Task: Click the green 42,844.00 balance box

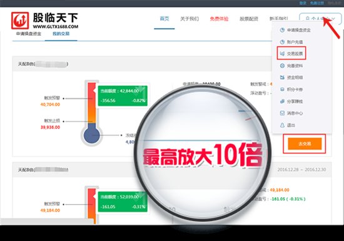Action: pyautogui.click(x=123, y=96)
